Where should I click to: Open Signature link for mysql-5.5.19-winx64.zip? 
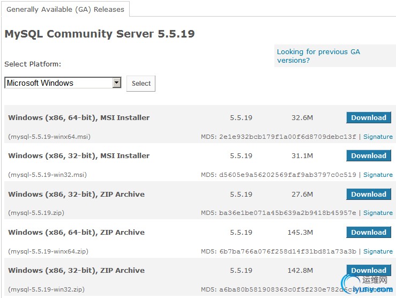tap(378, 251)
